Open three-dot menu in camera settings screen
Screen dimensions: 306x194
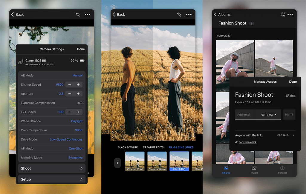click(88, 14)
